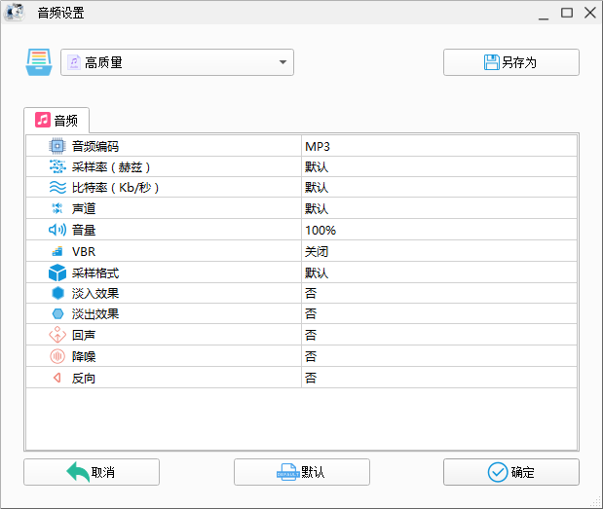
Task: Click the volume (音量) speaker icon
Action: tap(57, 231)
